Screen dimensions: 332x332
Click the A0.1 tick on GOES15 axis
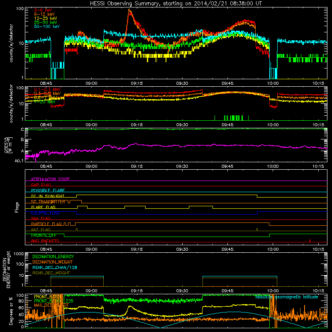point(19,161)
